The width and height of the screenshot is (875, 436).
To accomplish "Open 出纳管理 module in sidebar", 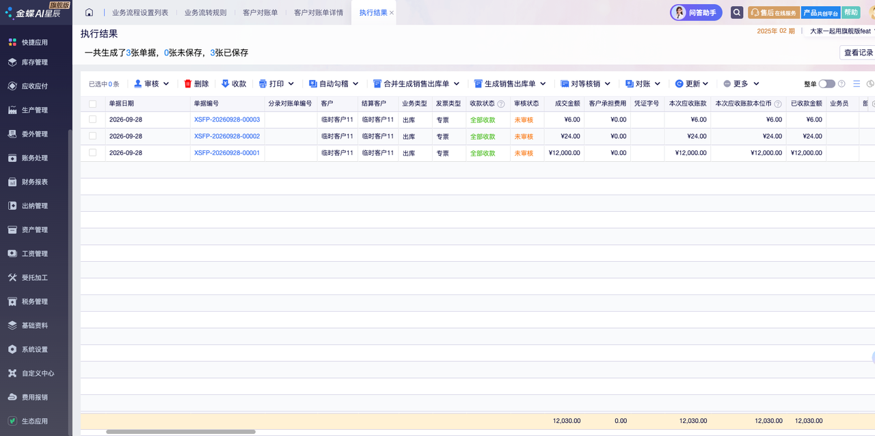I will (x=27, y=206).
